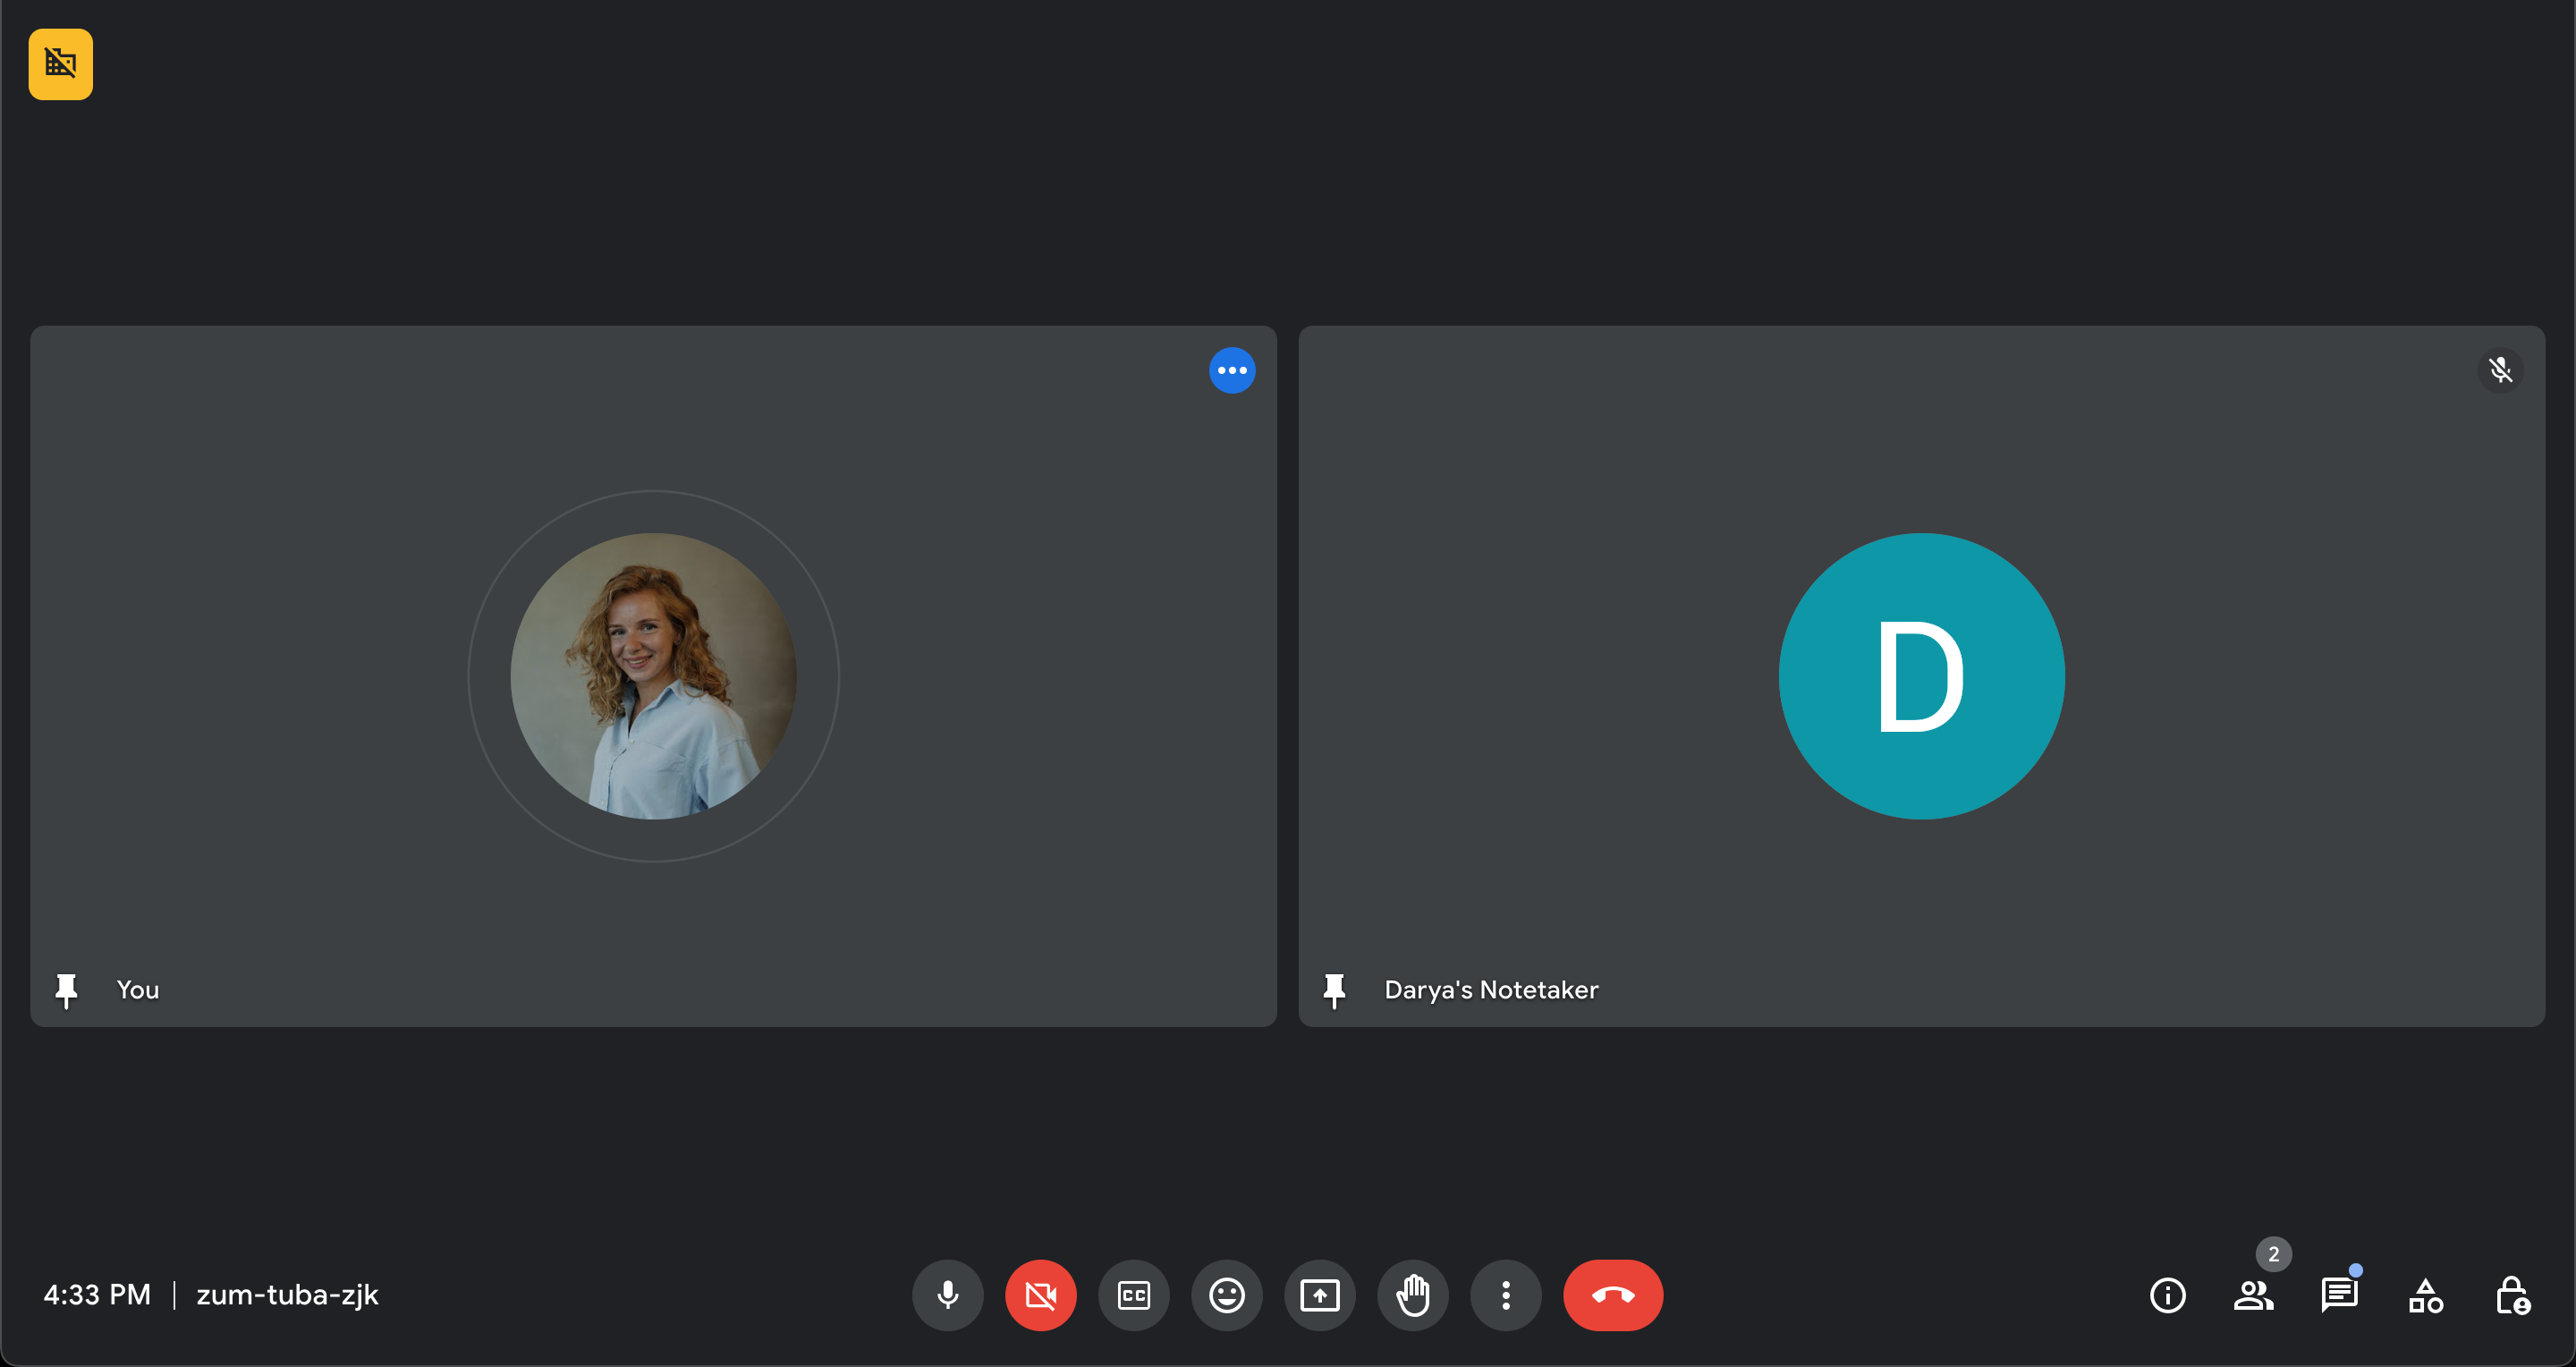The image size is (2576, 1367).
Task: Show the people participants panel
Action: pyautogui.click(x=2253, y=1295)
